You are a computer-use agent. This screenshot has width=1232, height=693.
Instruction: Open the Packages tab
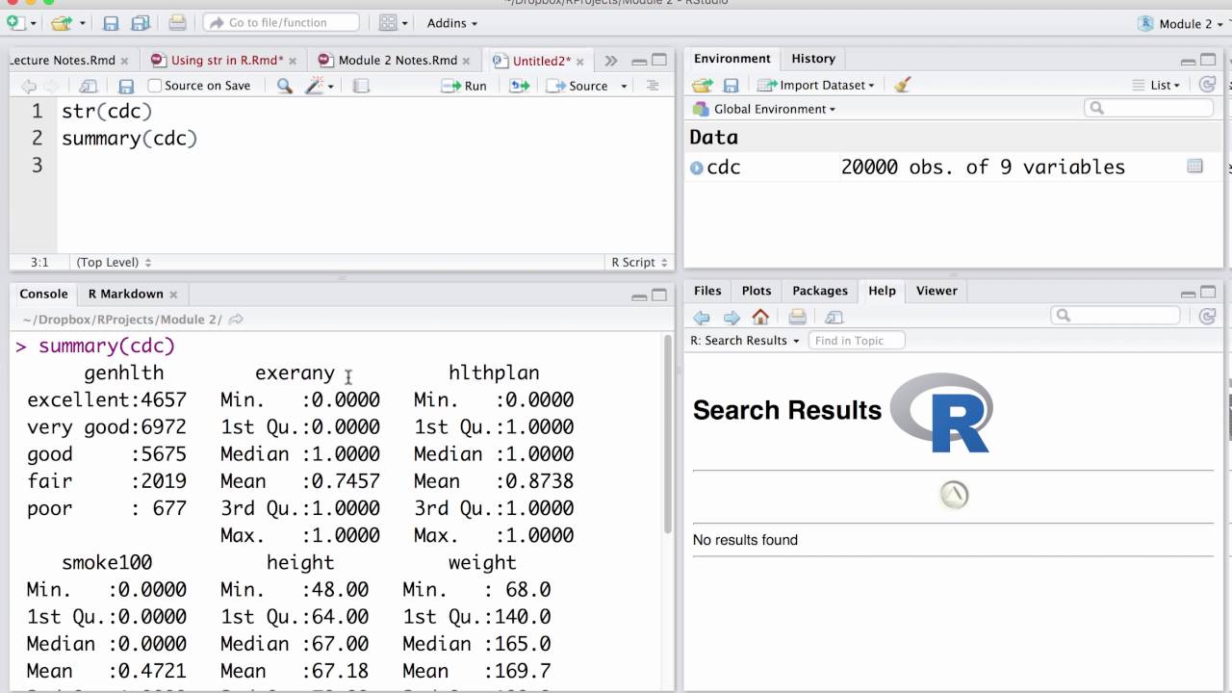click(x=820, y=291)
